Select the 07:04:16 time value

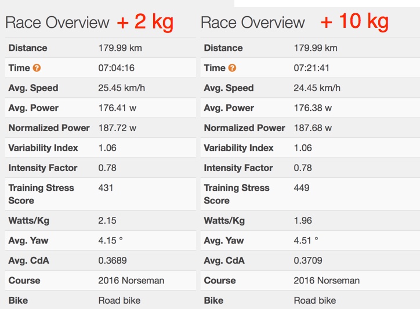tap(117, 68)
